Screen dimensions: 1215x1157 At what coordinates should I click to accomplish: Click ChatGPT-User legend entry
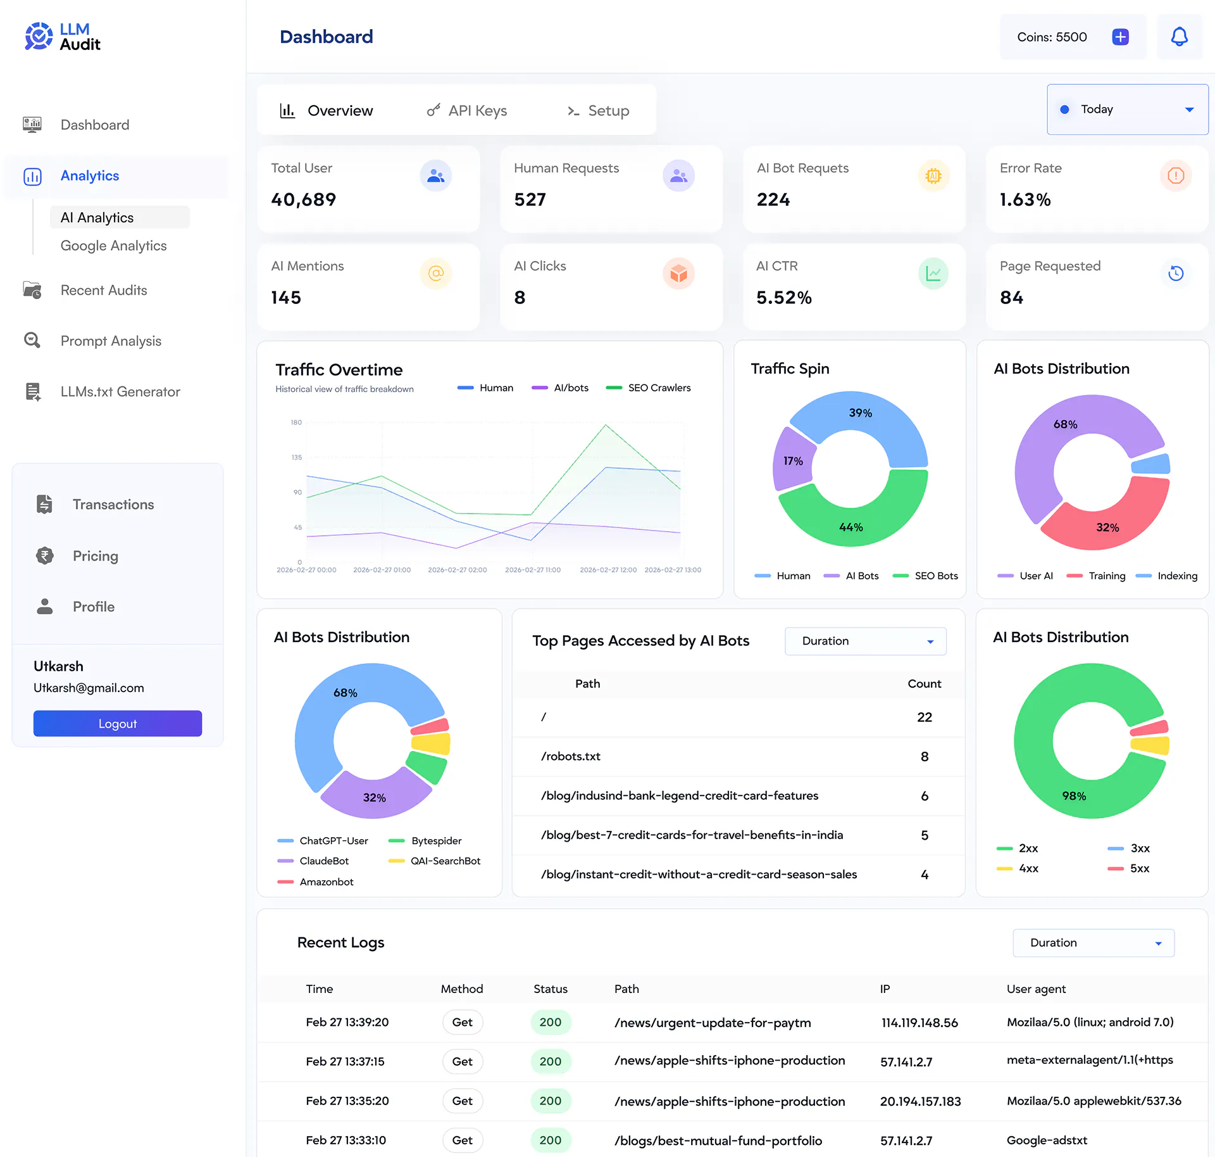(323, 840)
